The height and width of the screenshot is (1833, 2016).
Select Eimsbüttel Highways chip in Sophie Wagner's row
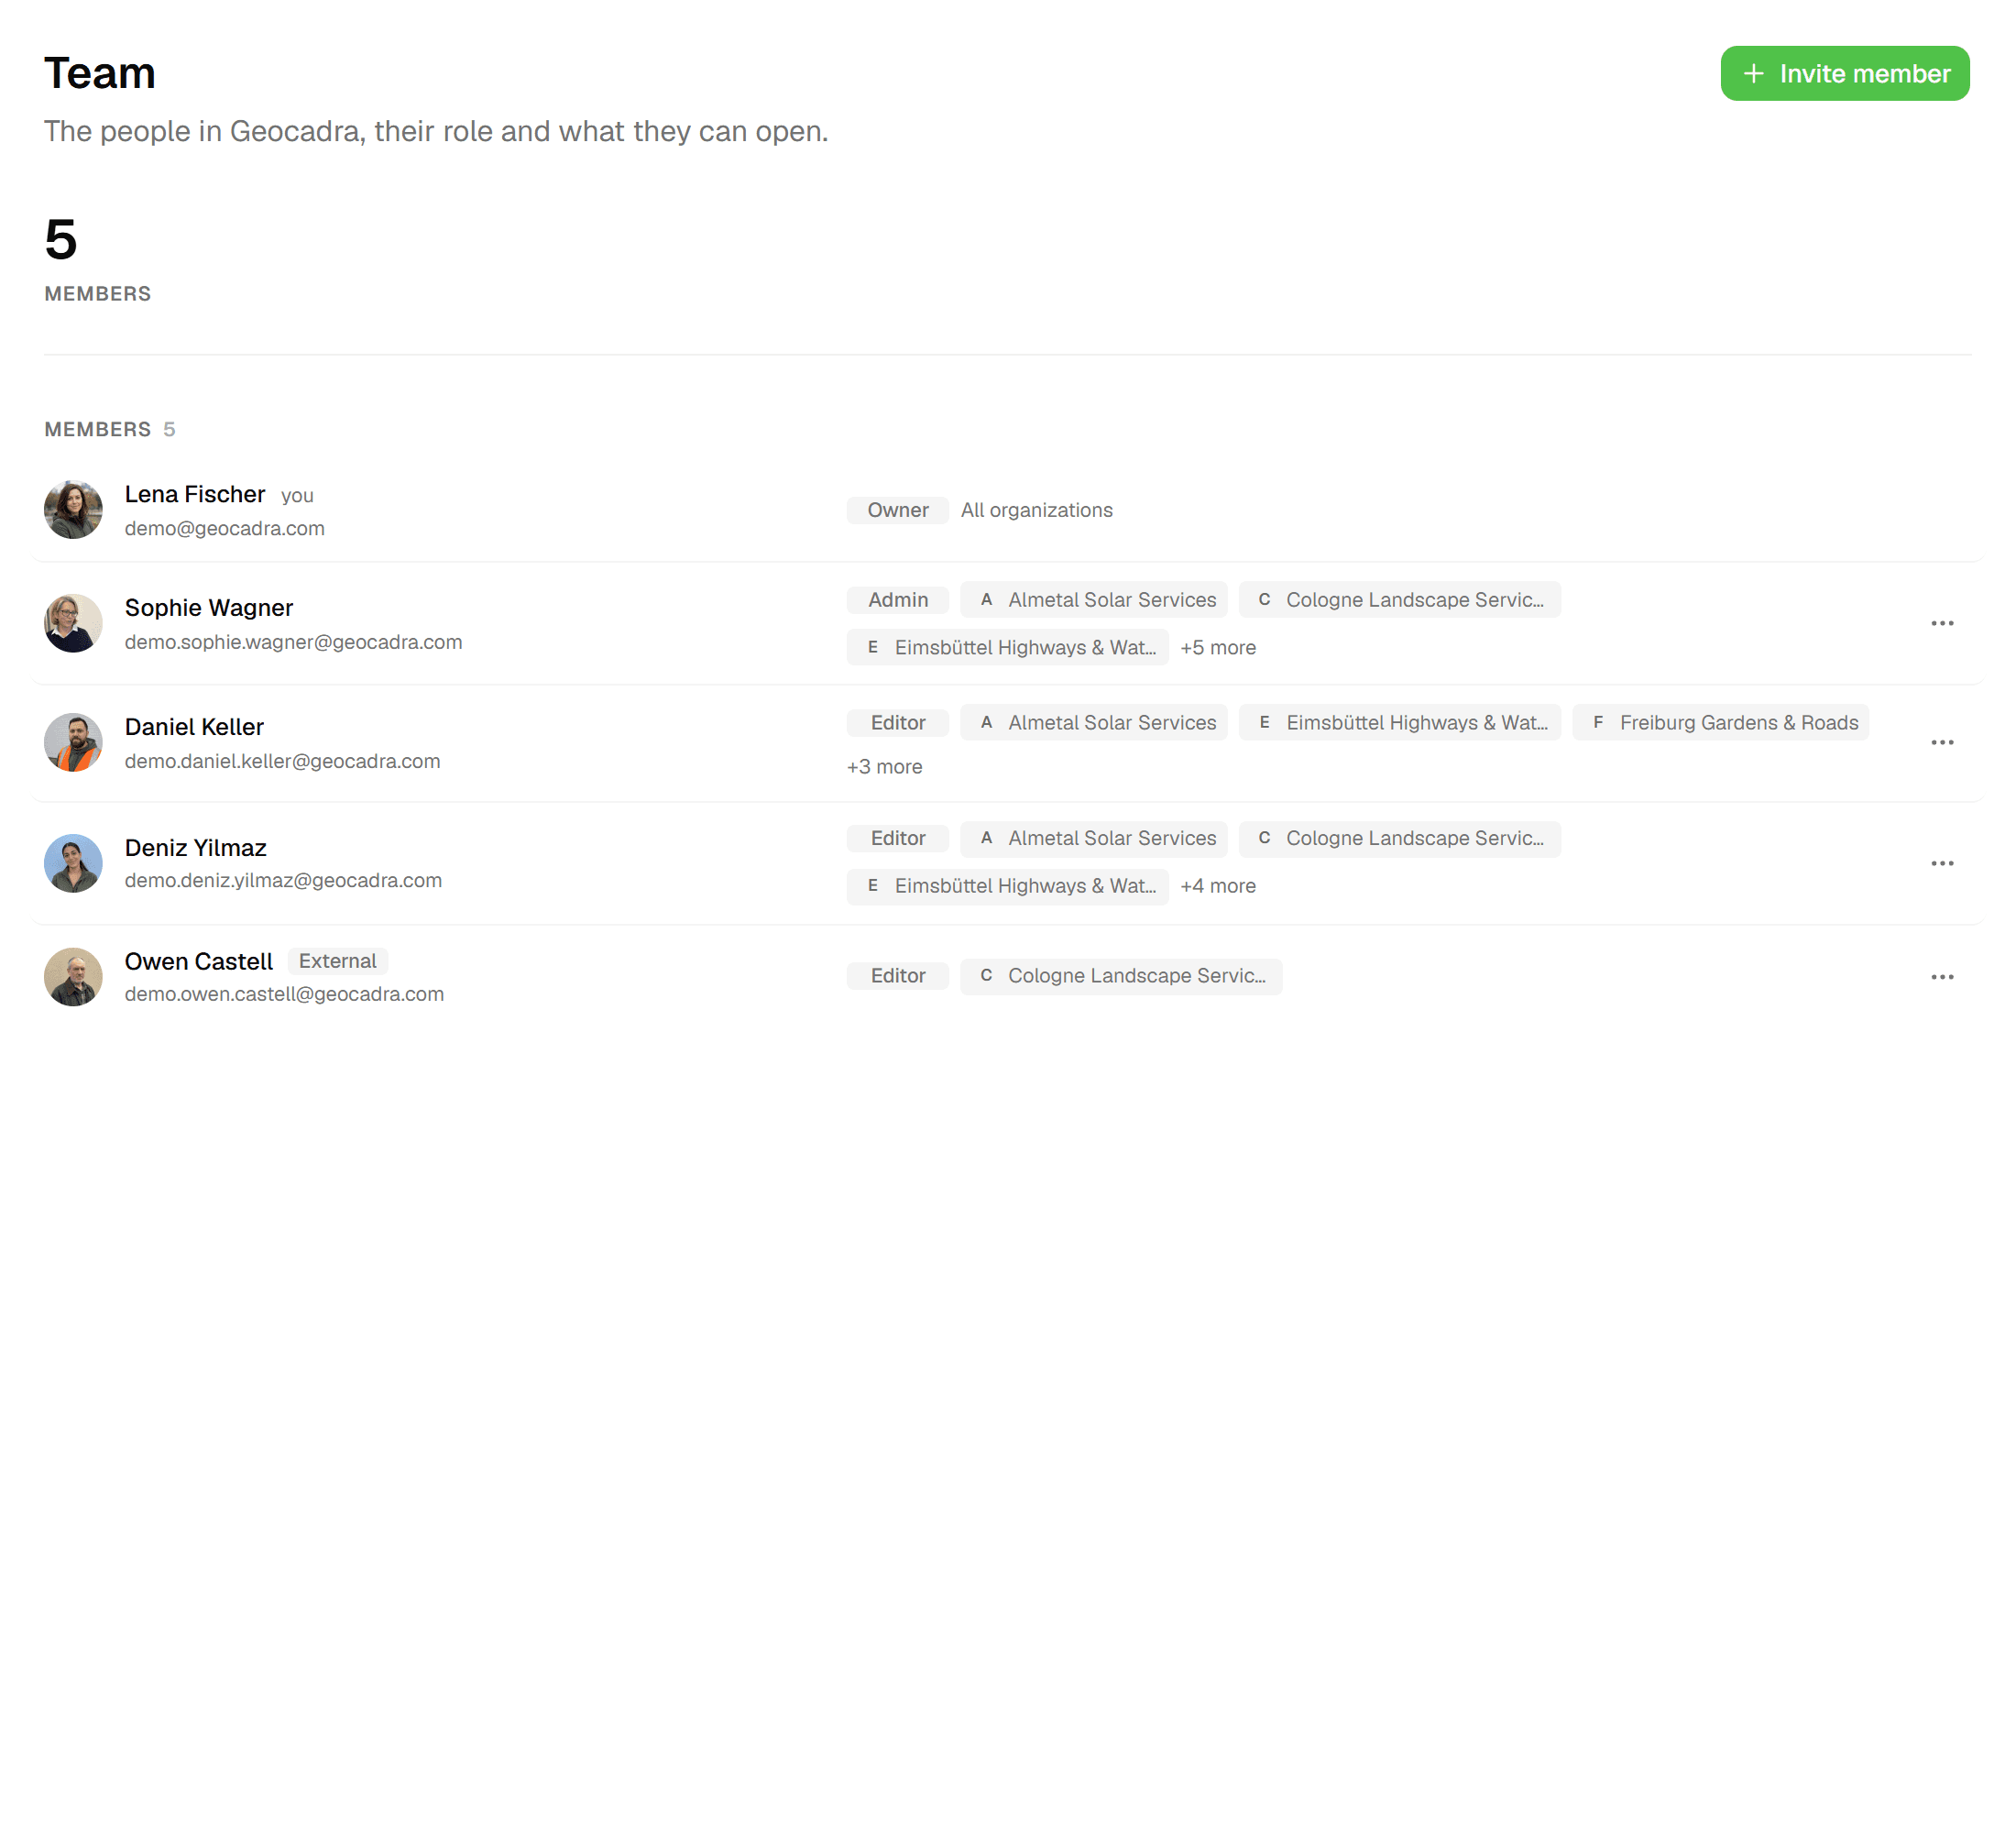pyautogui.click(x=1007, y=647)
